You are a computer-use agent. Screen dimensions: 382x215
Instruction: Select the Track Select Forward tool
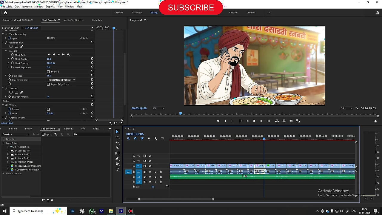click(117, 137)
